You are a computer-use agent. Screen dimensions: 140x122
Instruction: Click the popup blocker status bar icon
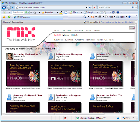tap(66, 118)
